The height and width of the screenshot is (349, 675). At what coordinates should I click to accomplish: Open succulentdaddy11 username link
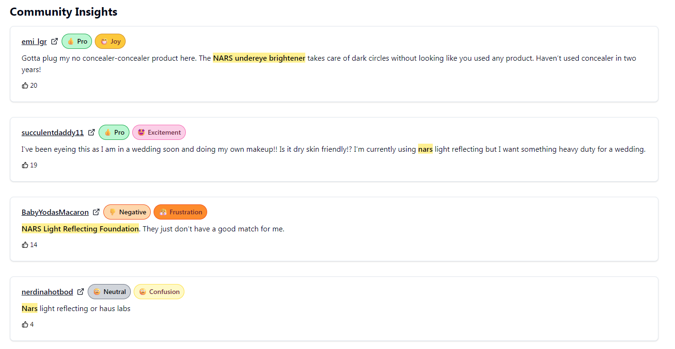pos(53,132)
